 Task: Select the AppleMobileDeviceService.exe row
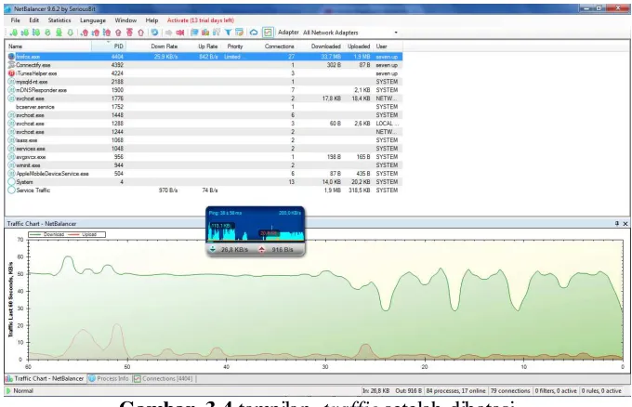pyautogui.click(x=204, y=174)
